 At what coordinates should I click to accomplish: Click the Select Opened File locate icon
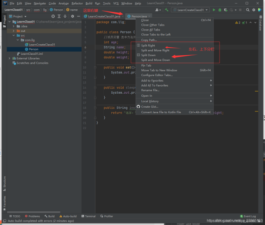click(x=53, y=16)
